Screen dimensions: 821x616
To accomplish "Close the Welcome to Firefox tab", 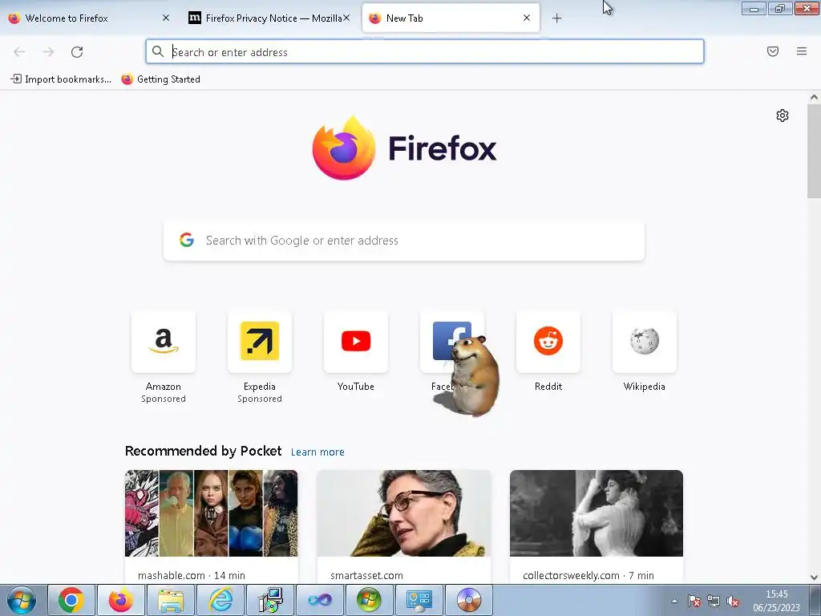I will pos(166,18).
